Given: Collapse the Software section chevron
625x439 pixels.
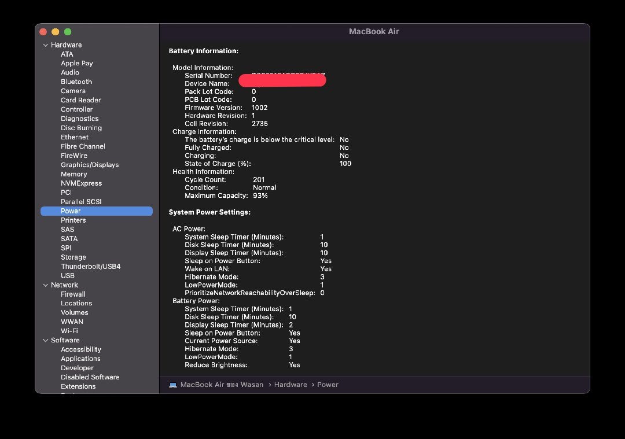Looking at the screenshot, I should tap(46, 341).
